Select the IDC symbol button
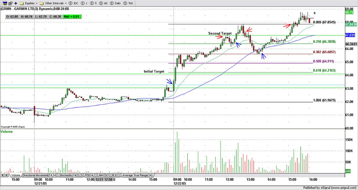 click(74, 3)
